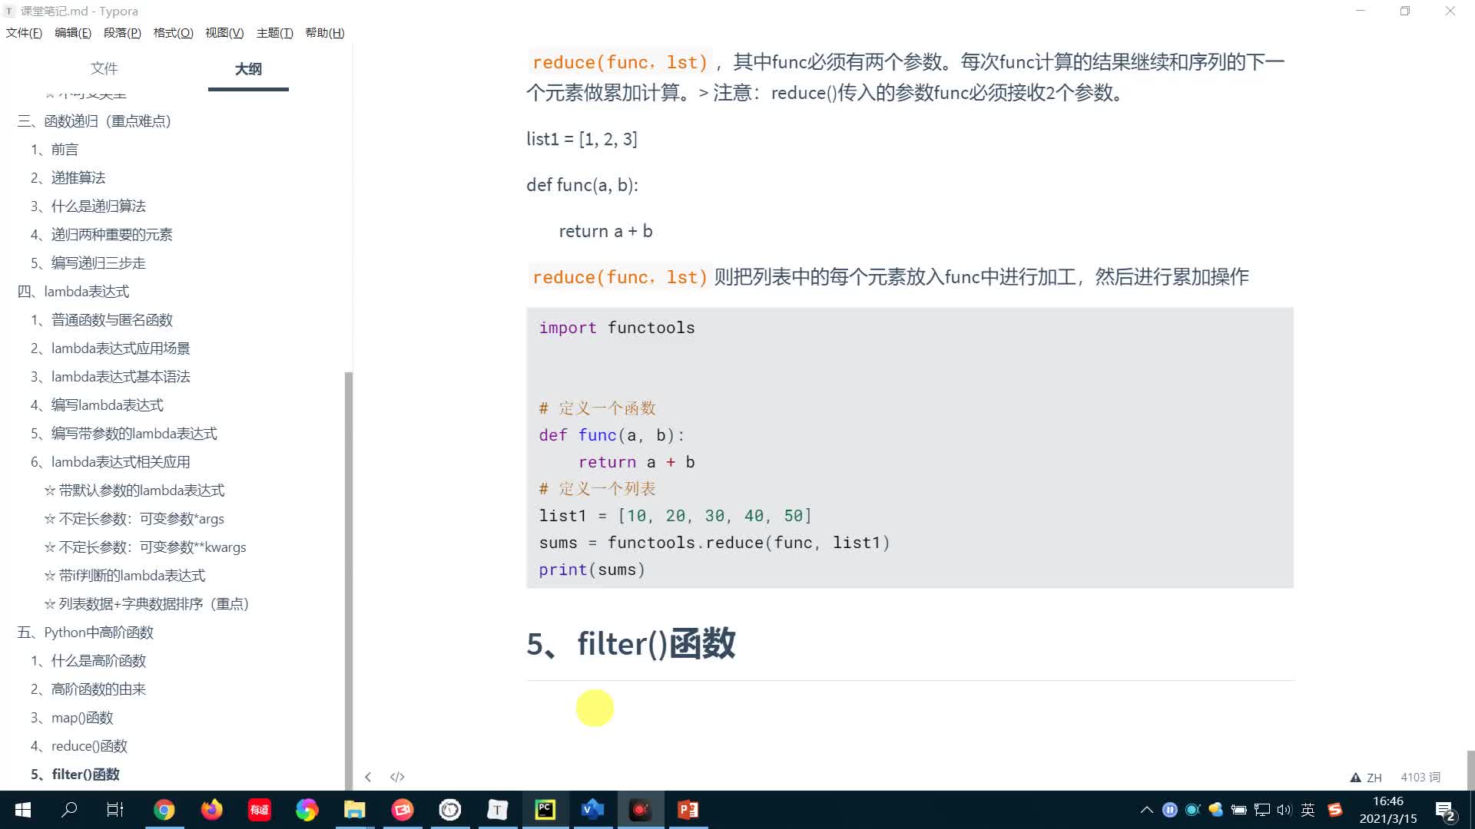Launch Firefox from taskbar
Screen dimensions: 1475x829
tap(211, 810)
